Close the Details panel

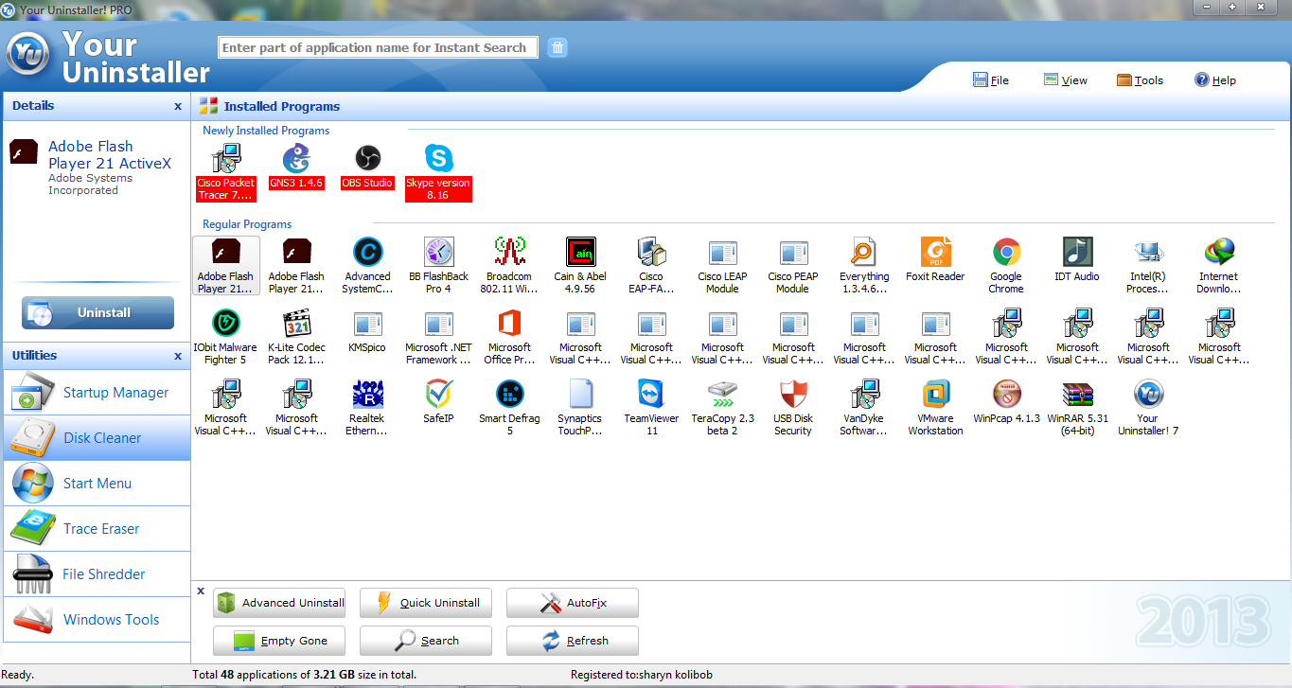[177, 106]
